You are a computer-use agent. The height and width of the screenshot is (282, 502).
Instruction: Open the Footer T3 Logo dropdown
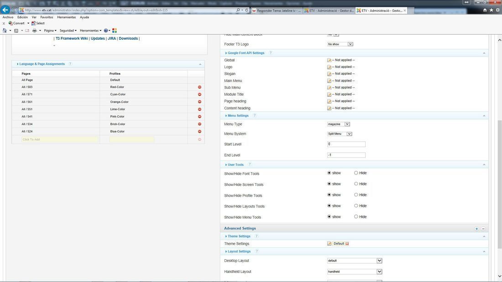[340, 44]
